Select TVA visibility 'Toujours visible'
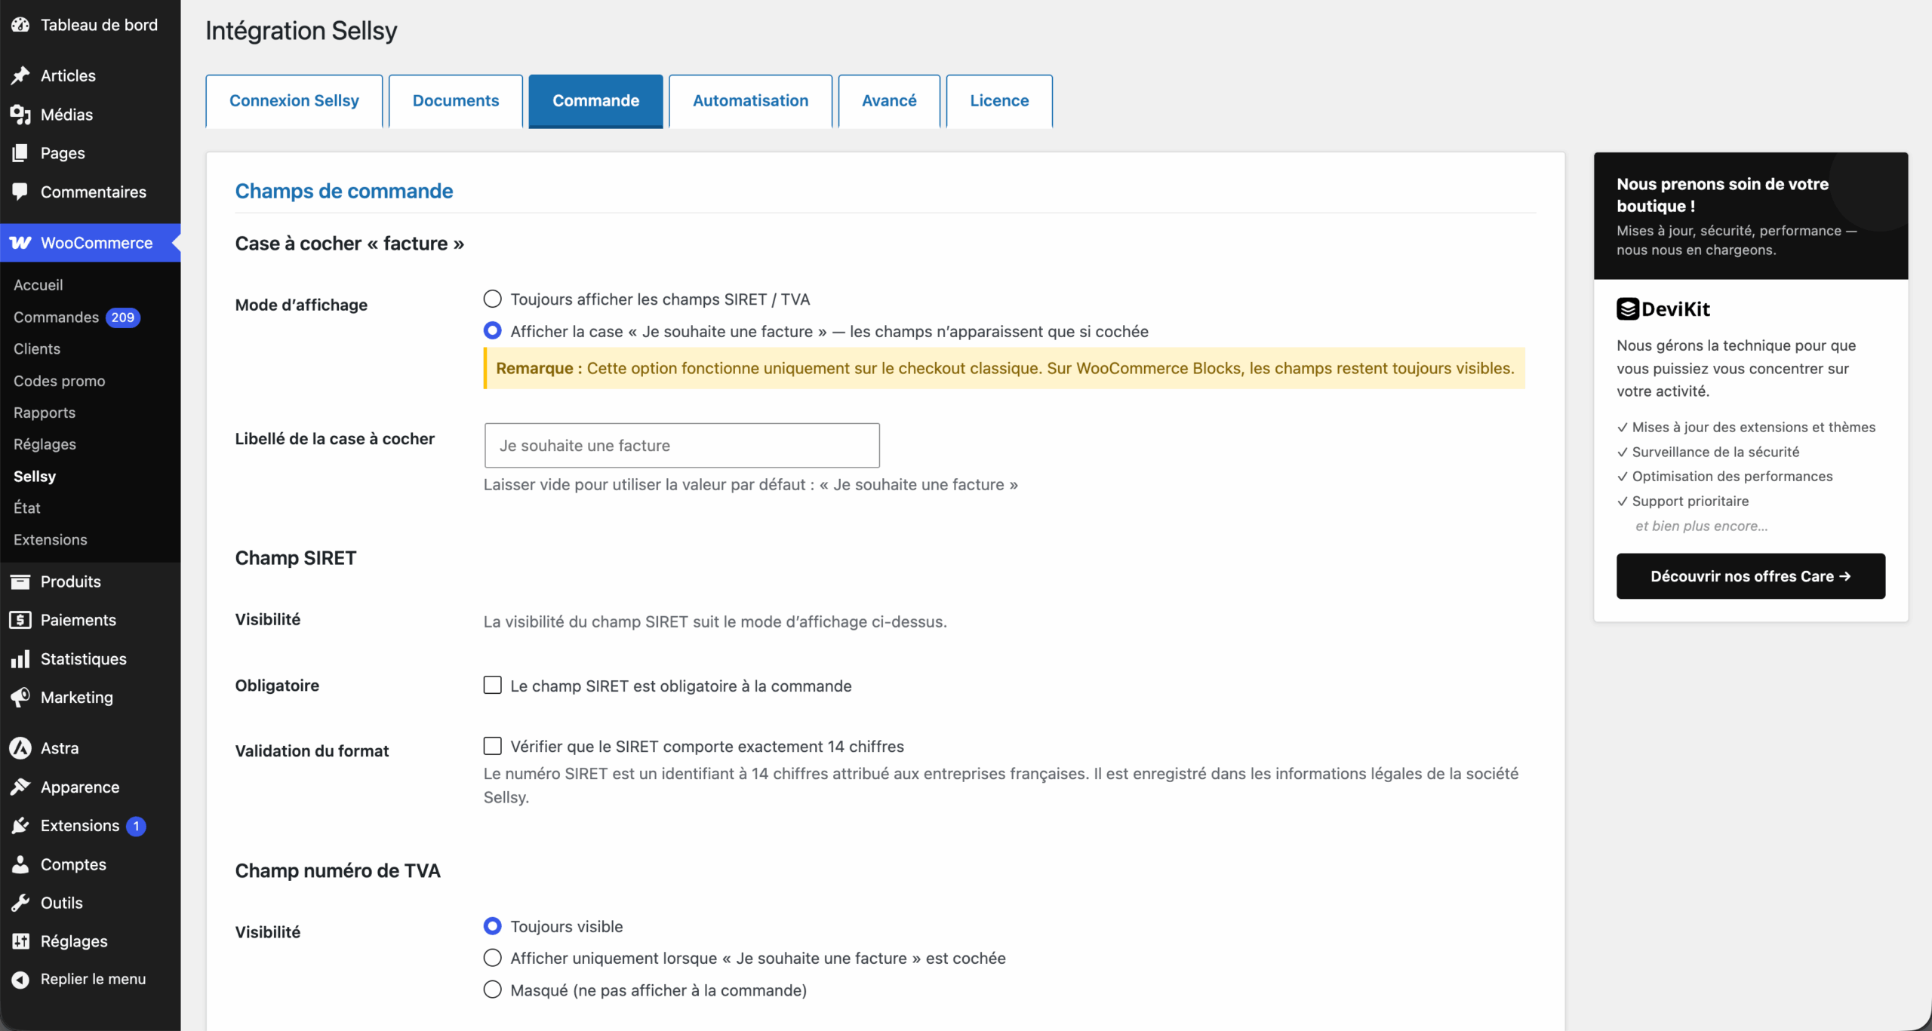The height and width of the screenshot is (1031, 1932). click(492, 926)
